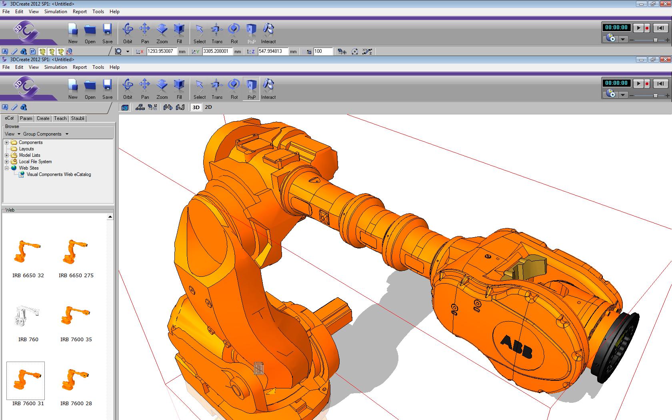Click XYZ coordinate icon in back window

click(x=367, y=52)
